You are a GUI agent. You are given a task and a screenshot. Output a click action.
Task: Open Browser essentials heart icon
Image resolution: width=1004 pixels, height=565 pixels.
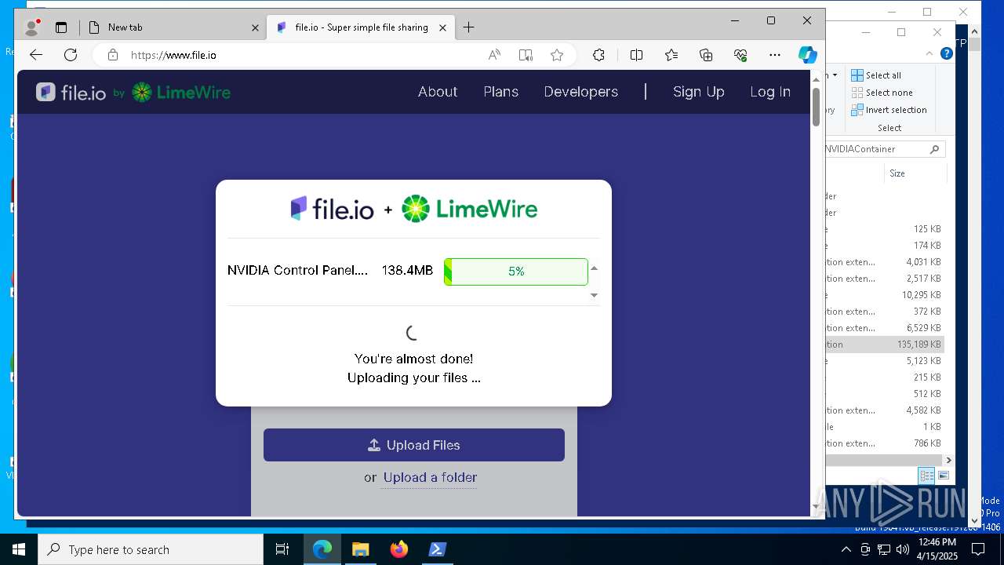pyautogui.click(x=740, y=55)
